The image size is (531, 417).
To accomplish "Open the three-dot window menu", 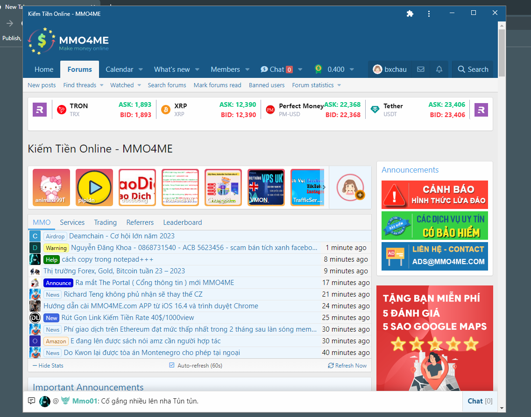I will pos(429,14).
